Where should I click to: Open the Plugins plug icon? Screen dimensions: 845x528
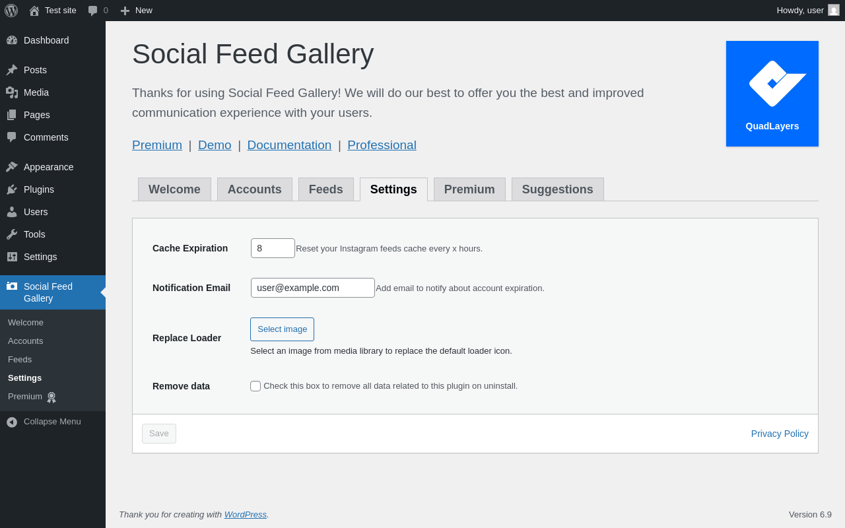tap(12, 189)
